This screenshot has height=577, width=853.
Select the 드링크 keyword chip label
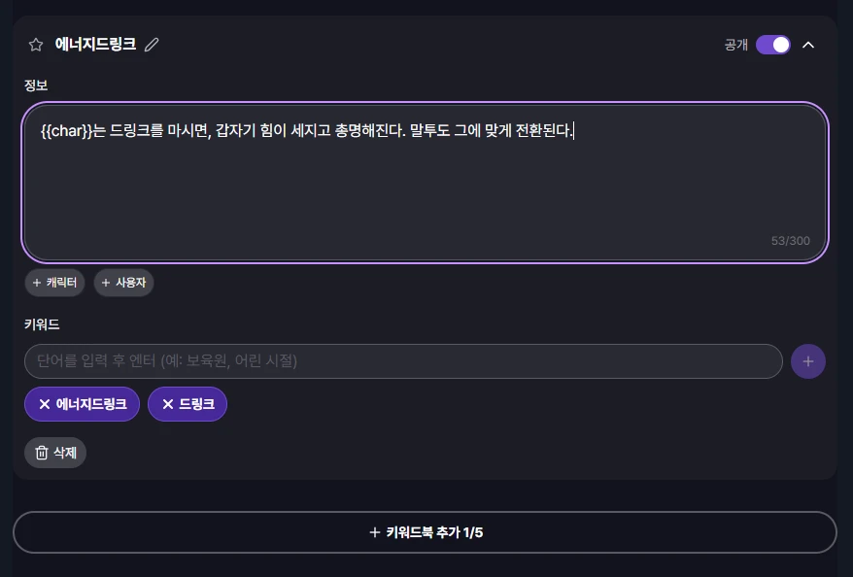tap(197, 404)
